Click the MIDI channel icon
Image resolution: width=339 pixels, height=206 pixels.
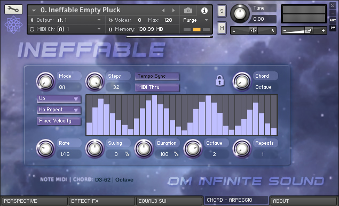click(x=32, y=29)
